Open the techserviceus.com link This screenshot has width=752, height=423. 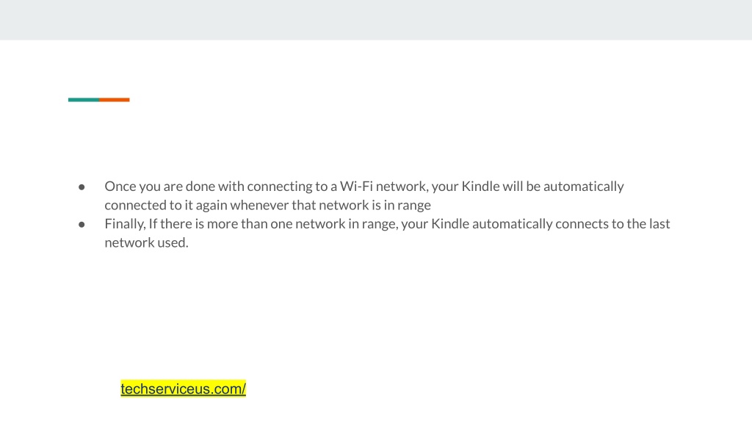(x=183, y=388)
